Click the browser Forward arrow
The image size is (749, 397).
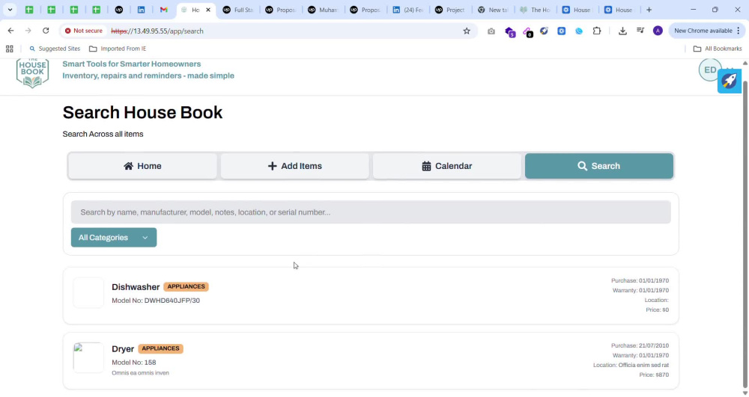tap(28, 31)
